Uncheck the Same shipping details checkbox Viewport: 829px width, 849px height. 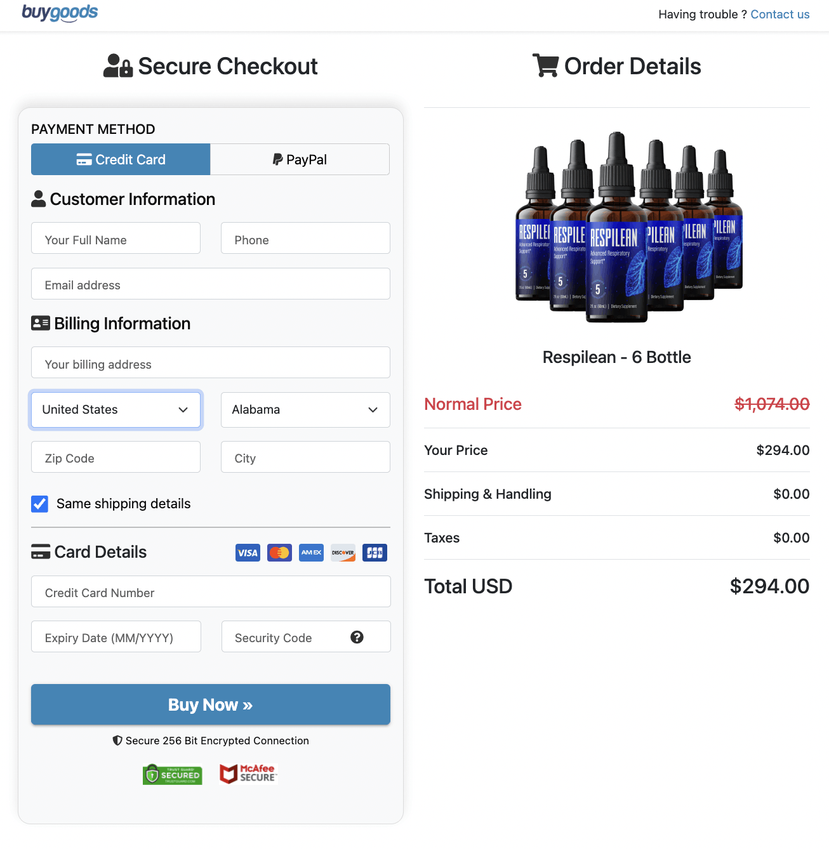point(39,504)
